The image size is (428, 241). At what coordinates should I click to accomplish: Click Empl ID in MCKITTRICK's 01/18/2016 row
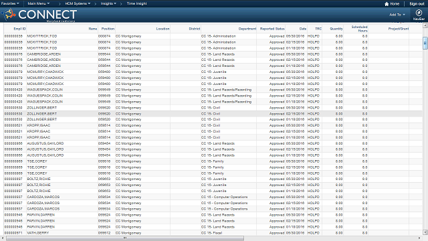tap(13, 48)
